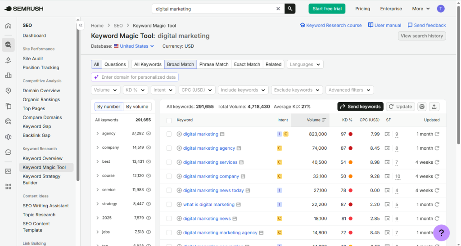Open the Exclude keywords dropdown
The height and width of the screenshot is (246, 461).
(297, 90)
